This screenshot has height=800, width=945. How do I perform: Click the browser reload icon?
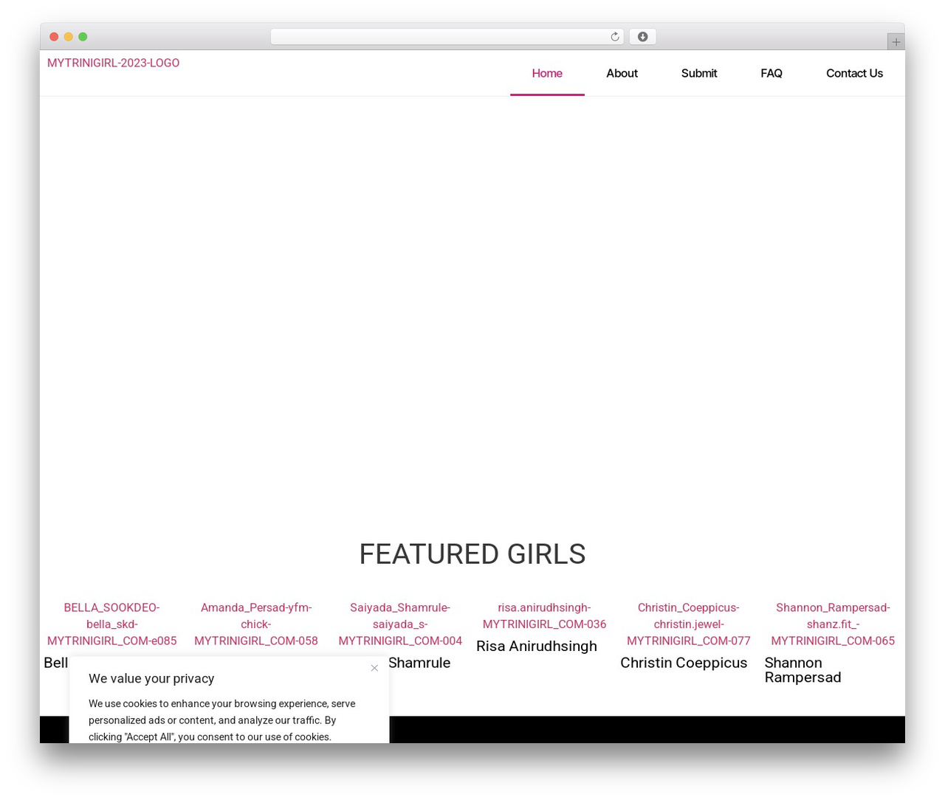coord(614,37)
